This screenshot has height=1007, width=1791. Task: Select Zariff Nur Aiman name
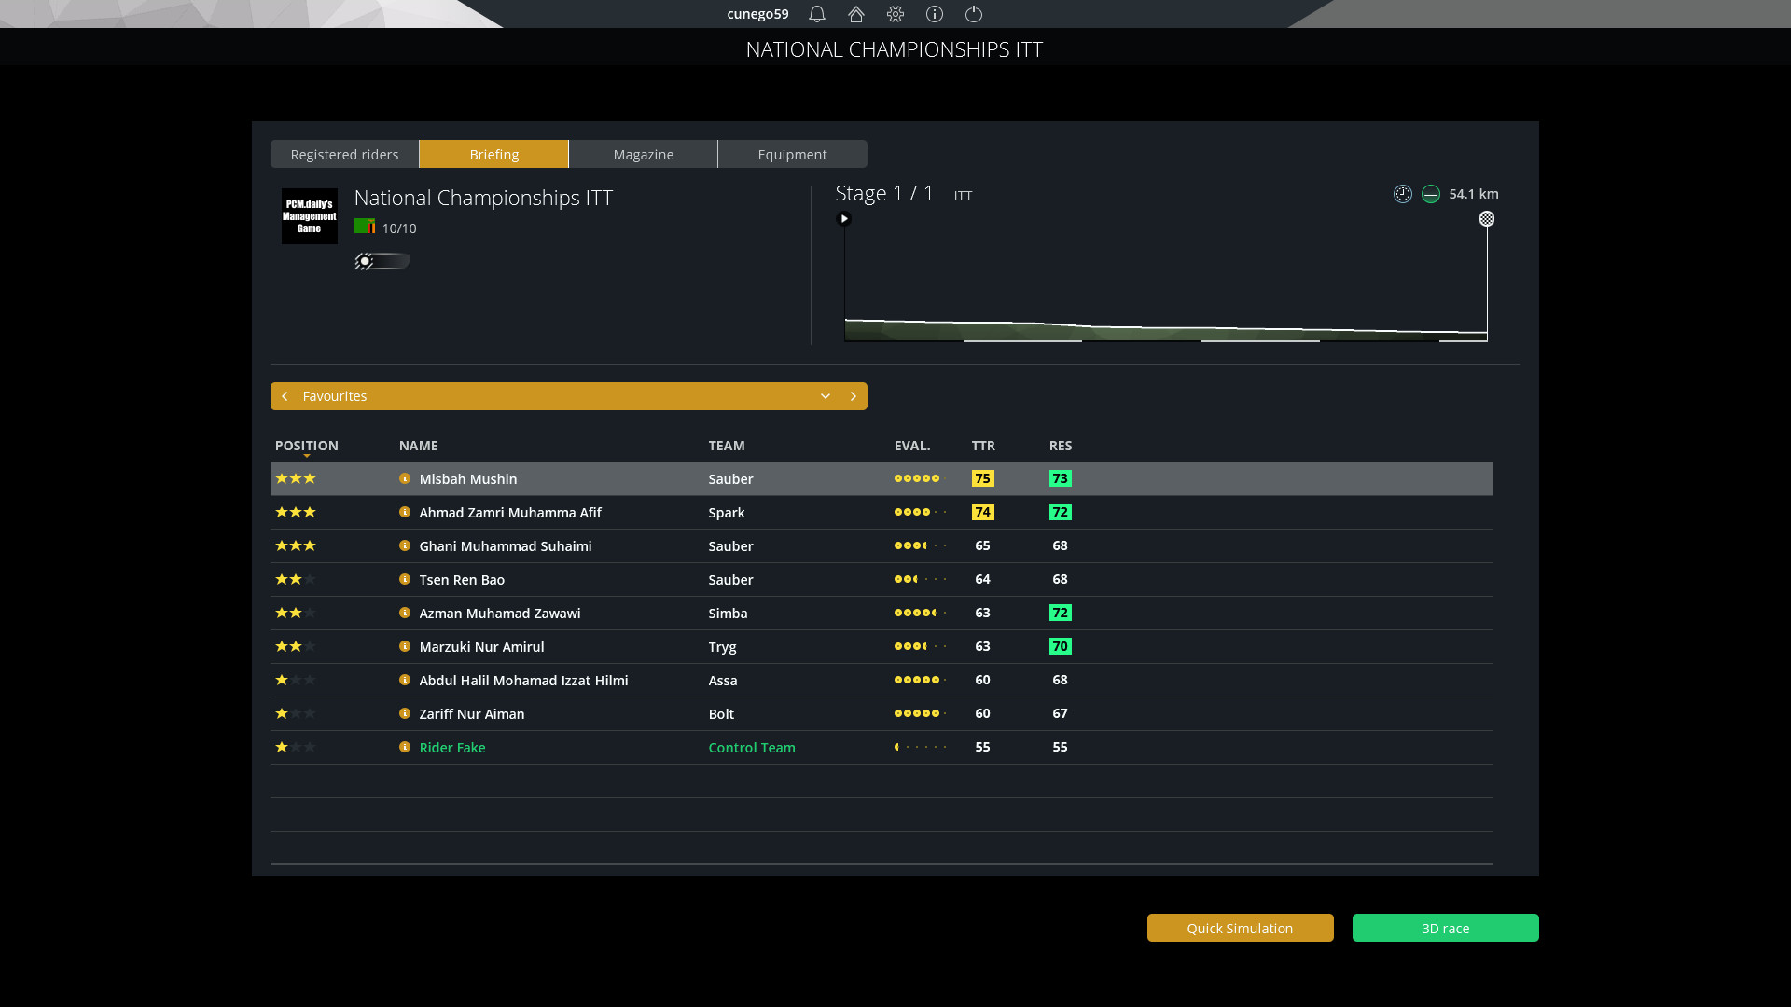click(x=471, y=713)
